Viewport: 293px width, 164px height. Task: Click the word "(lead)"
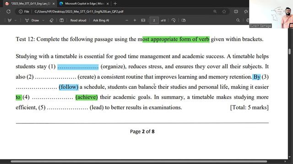click(x=97, y=108)
